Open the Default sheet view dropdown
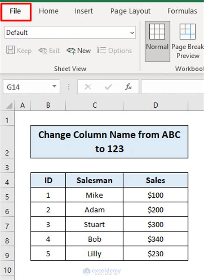 coord(70,32)
